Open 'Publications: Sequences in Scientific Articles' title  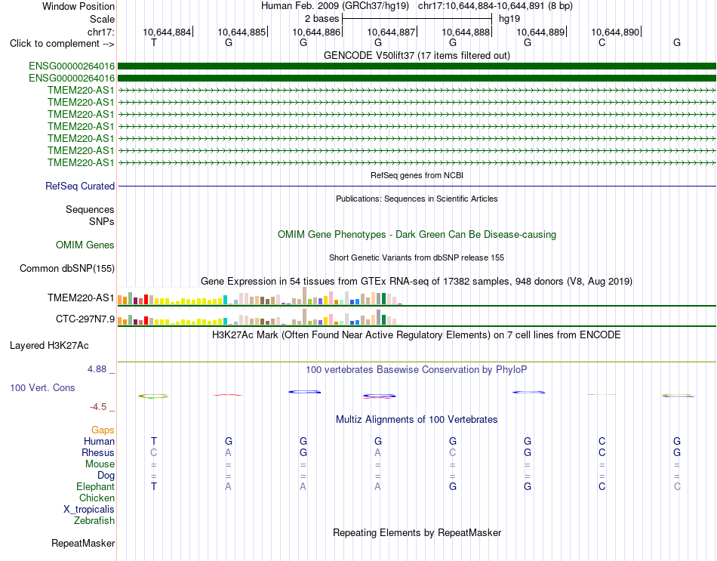[417, 199]
